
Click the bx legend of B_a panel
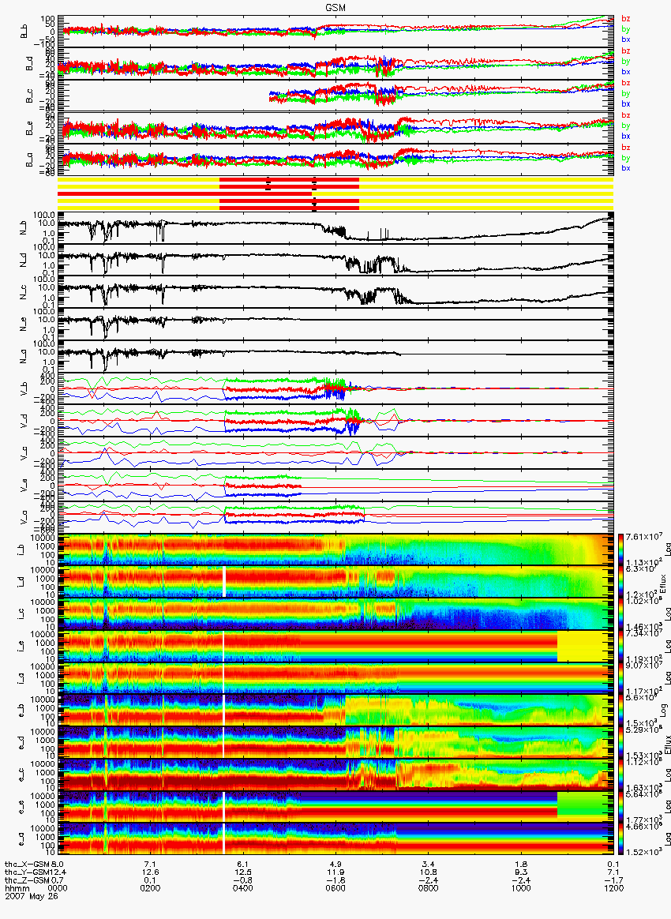626,168
